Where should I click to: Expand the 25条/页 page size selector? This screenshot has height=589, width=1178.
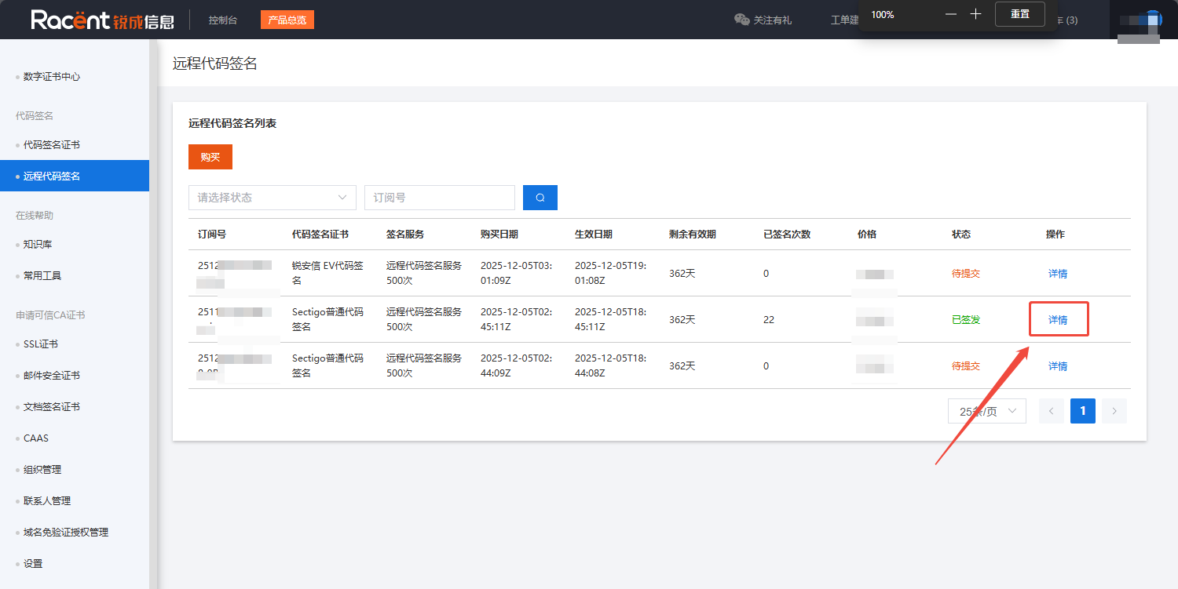coord(986,411)
